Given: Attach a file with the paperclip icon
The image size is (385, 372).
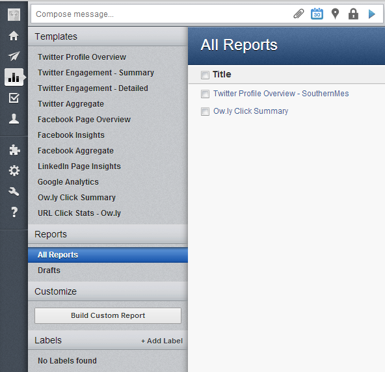Looking at the screenshot, I should pyautogui.click(x=299, y=14).
